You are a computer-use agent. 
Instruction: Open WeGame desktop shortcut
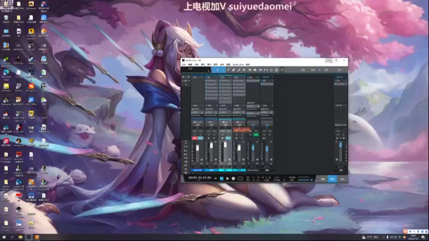pos(6,101)
